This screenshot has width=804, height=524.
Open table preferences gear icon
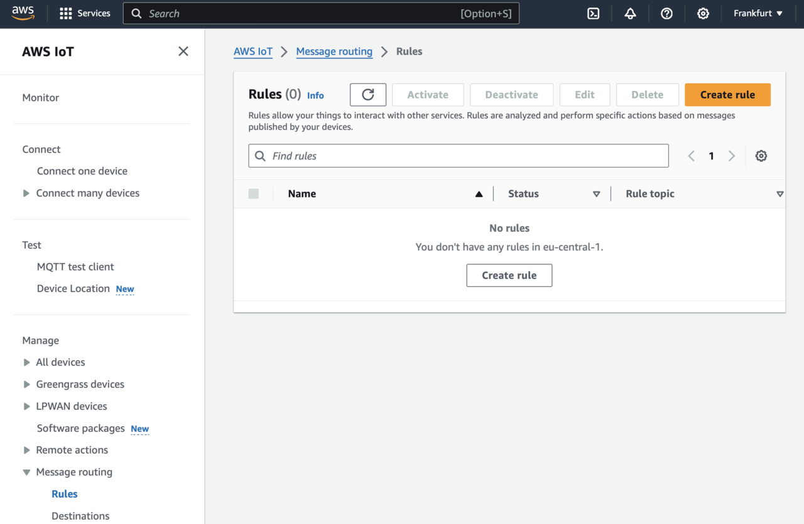(x=761, y=156)
